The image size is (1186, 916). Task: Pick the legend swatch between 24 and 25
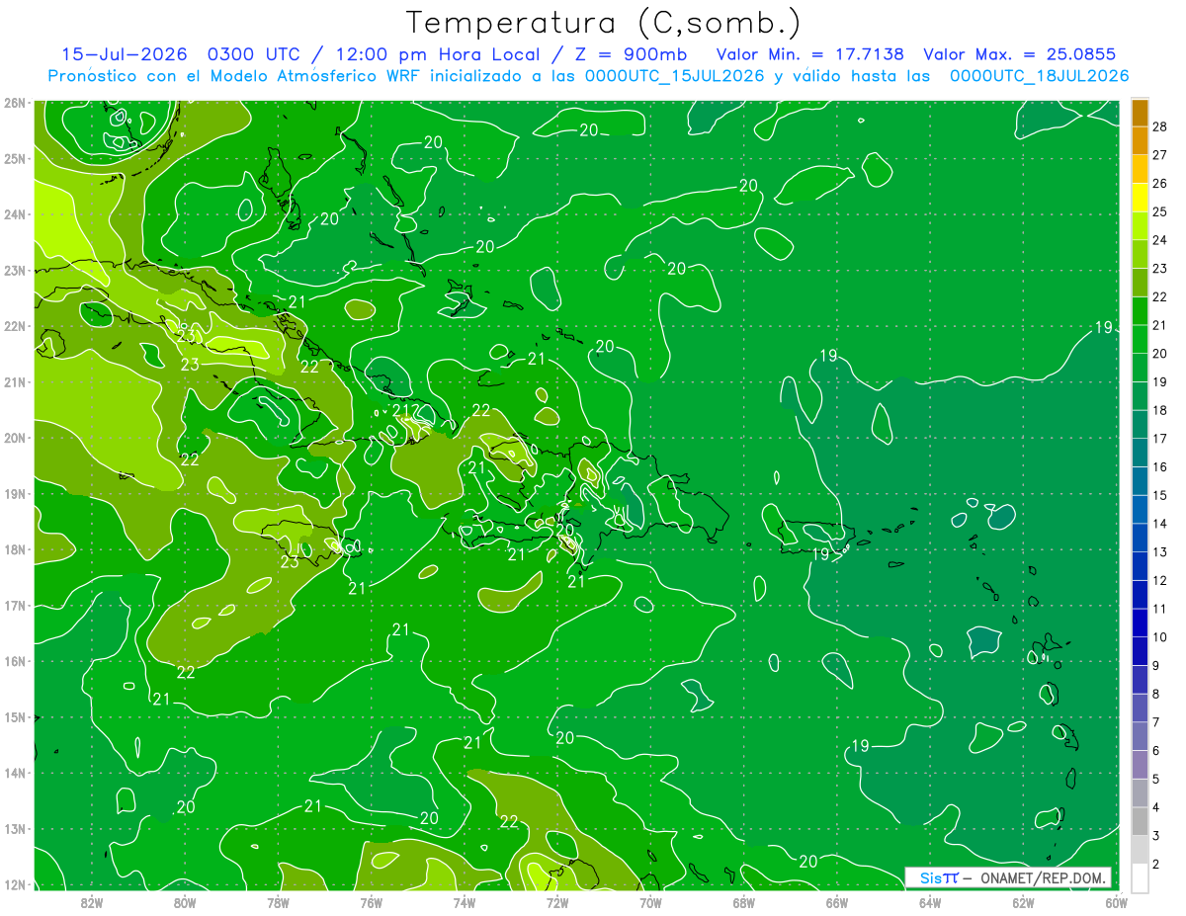(1140, 226)
